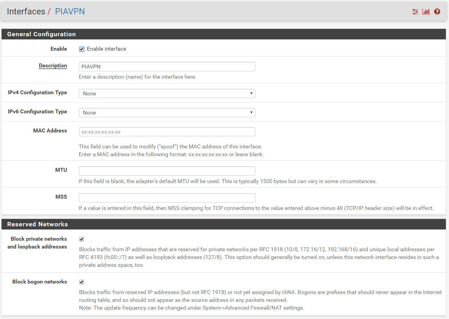Click the 'MAC Address' field label
The height and width of the screenshot is (319, 449).
[50, 130]
